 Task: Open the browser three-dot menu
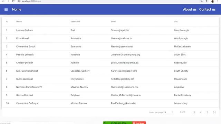(x=218, y=1)
